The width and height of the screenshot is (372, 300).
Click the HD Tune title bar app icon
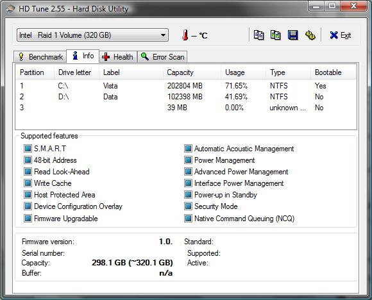(11, 9)
